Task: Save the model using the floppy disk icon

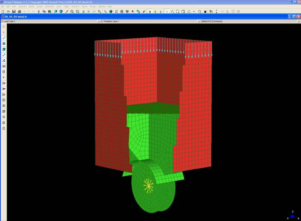Action: point(14,11)
